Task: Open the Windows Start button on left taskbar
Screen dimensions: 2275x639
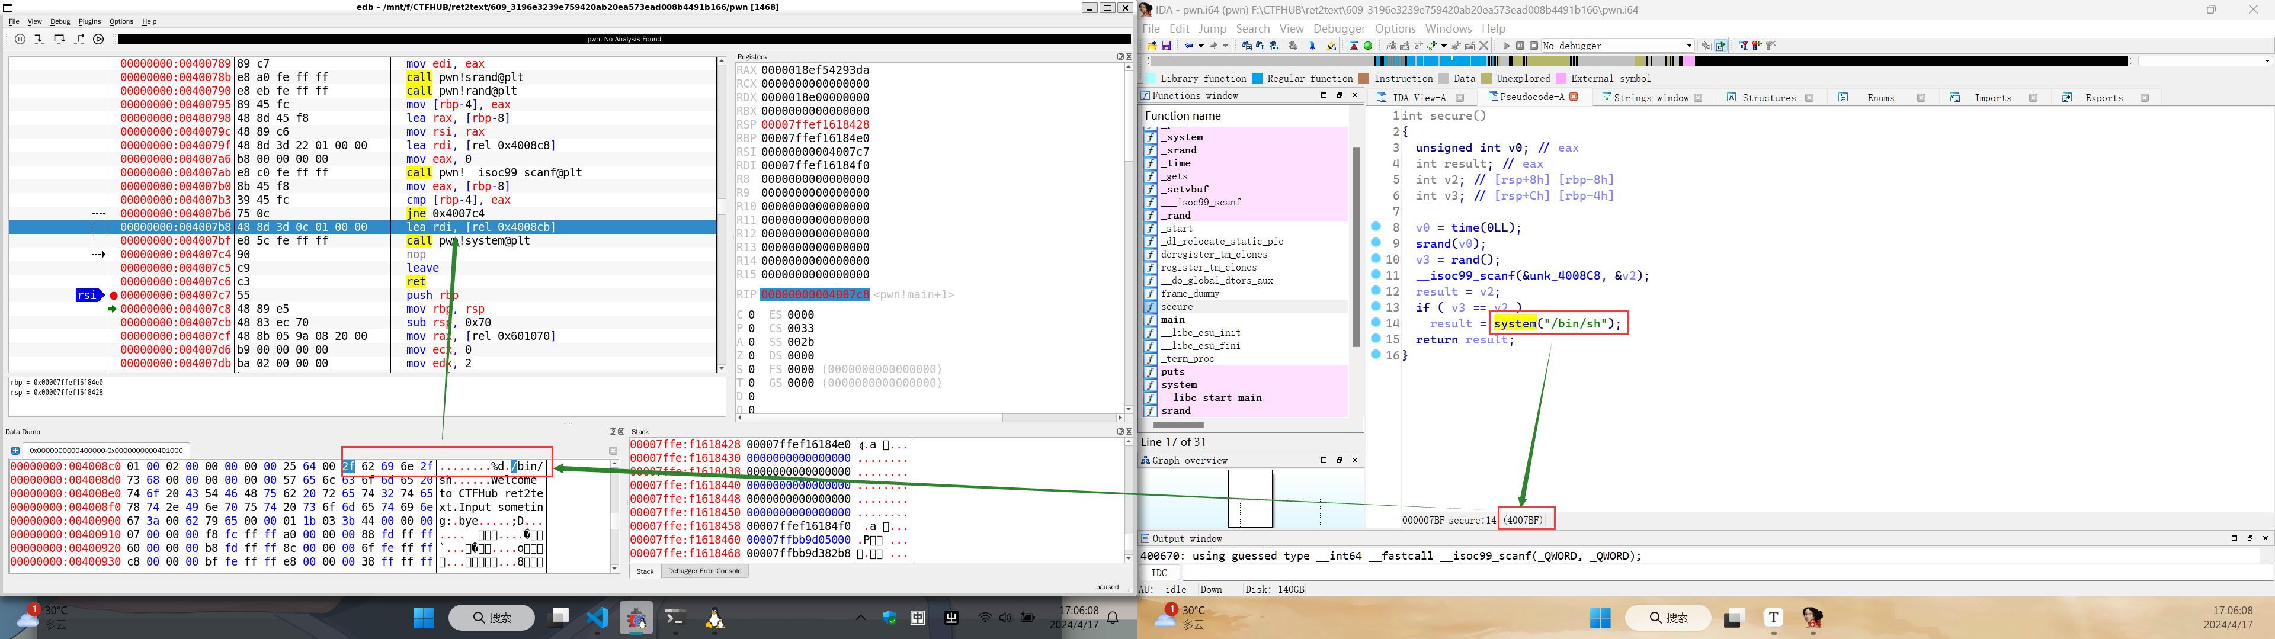Action: click(424, 618)
